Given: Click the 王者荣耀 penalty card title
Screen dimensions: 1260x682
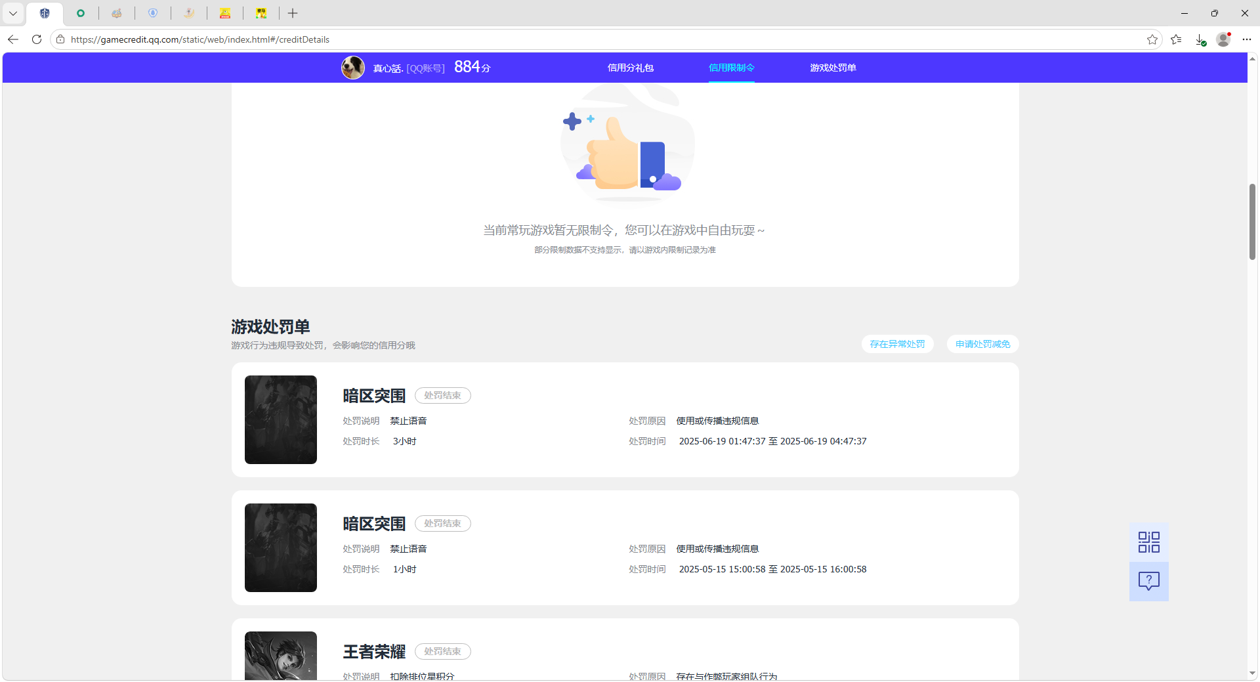Looking at the screenshot, I should point(374,652).
